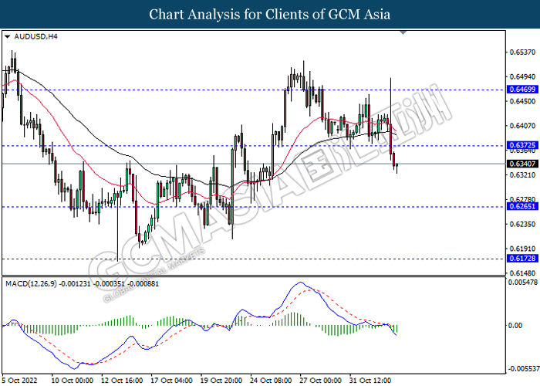
Task: Click the 31 Oct 12:00 time label
Action: tap(370, 381)
